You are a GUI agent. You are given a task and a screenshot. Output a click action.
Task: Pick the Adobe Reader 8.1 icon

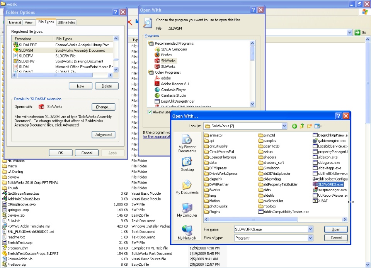pyautogui.click(x=157, y=84)
